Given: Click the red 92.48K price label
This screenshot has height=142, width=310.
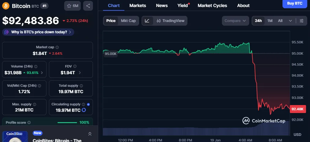Looking at the screenshot, I should 297,109.
